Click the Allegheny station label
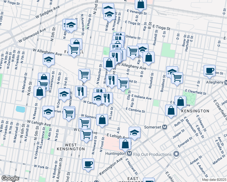The height and width of the screenshot is (182, 227). [x=215, y=82]
